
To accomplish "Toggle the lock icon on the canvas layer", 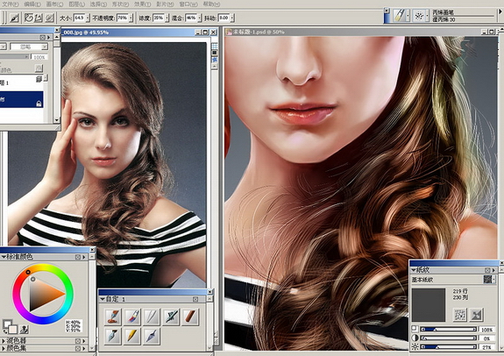I will click(39, 103).
